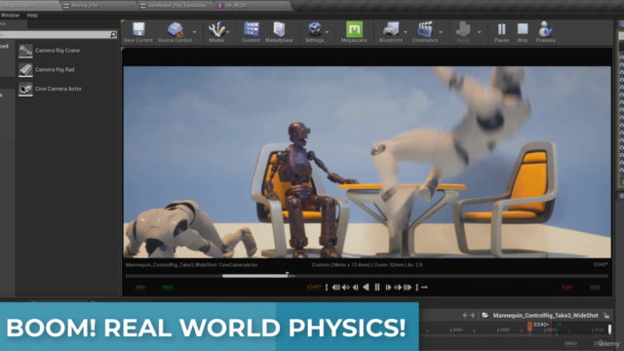The image size is (624, 351).
Task: Expand the Blueprints dropdown arrow
Action: pyautogui.click(x=406, y=32)
